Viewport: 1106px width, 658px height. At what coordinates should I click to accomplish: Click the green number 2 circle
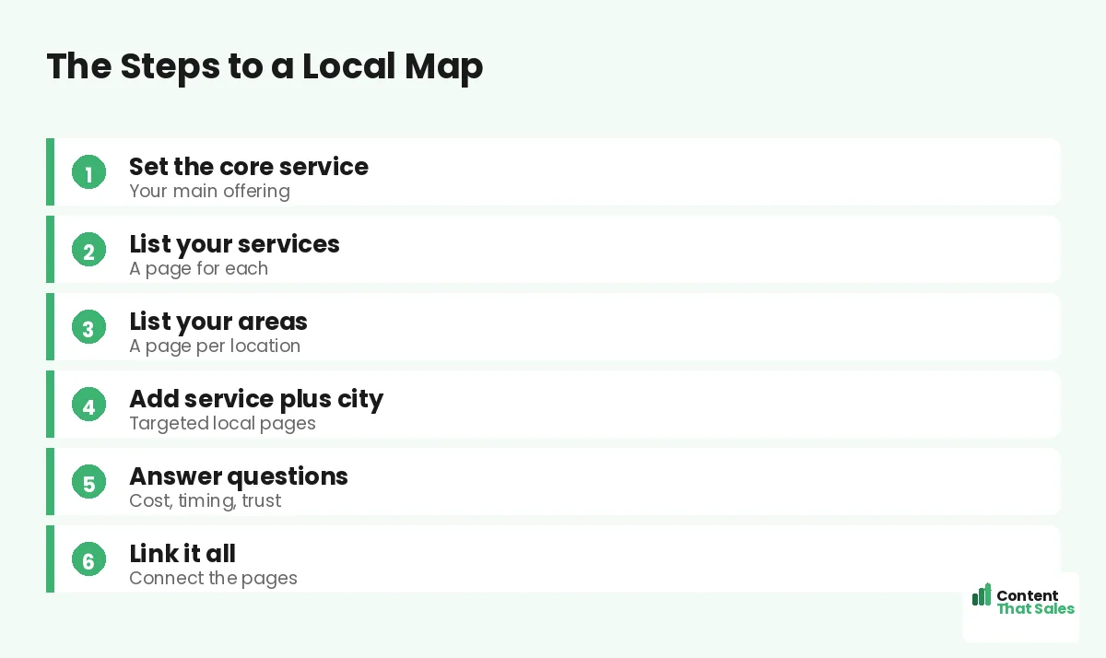point(88,250)
